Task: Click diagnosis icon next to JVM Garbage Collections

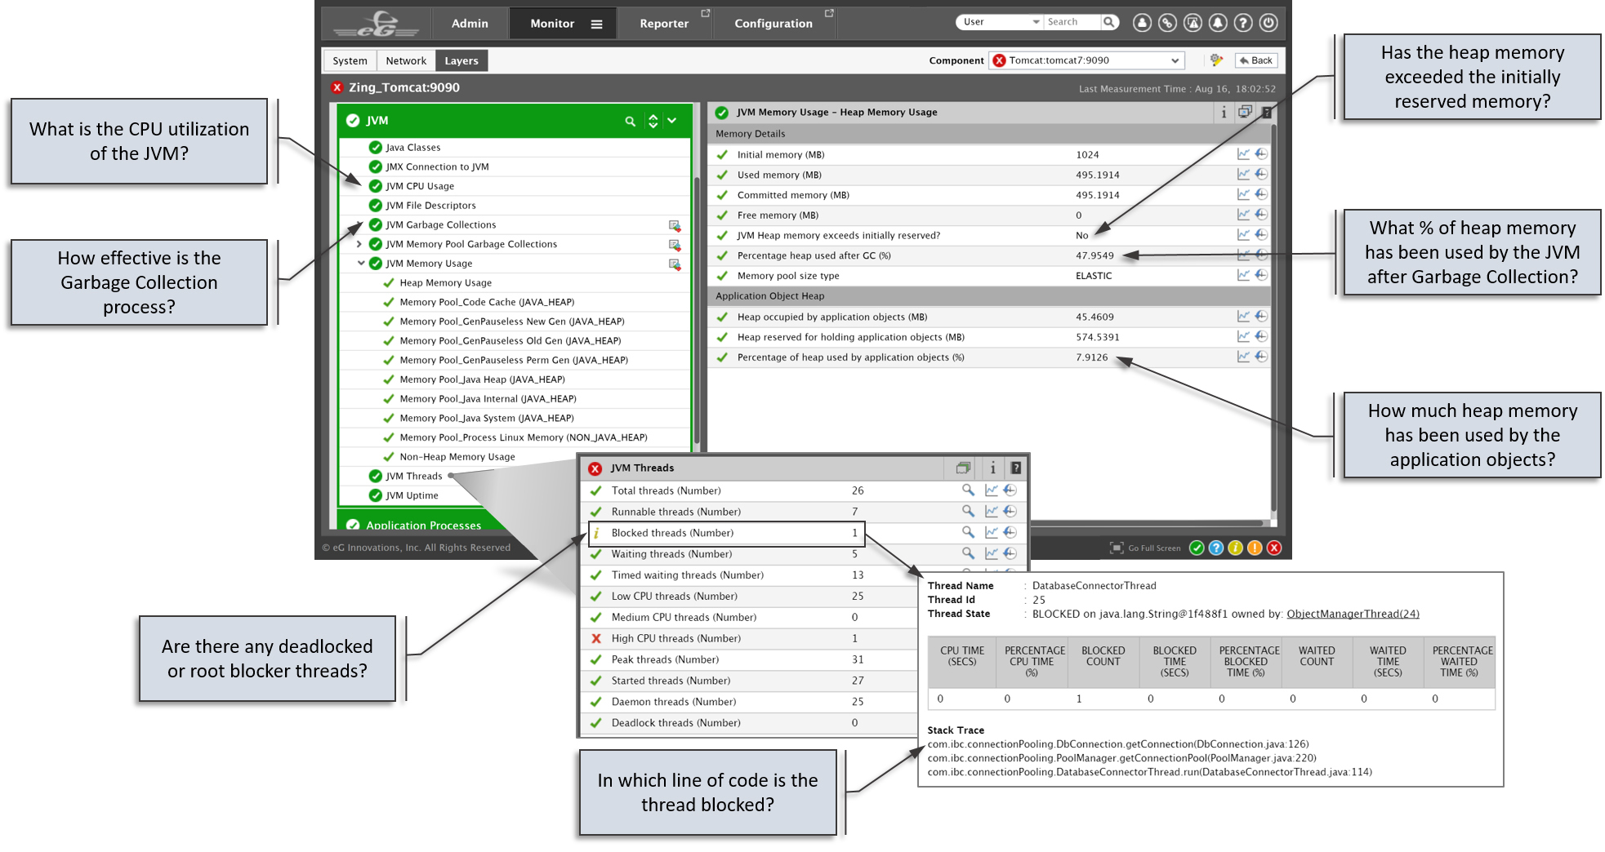Action: pos(675,225)
